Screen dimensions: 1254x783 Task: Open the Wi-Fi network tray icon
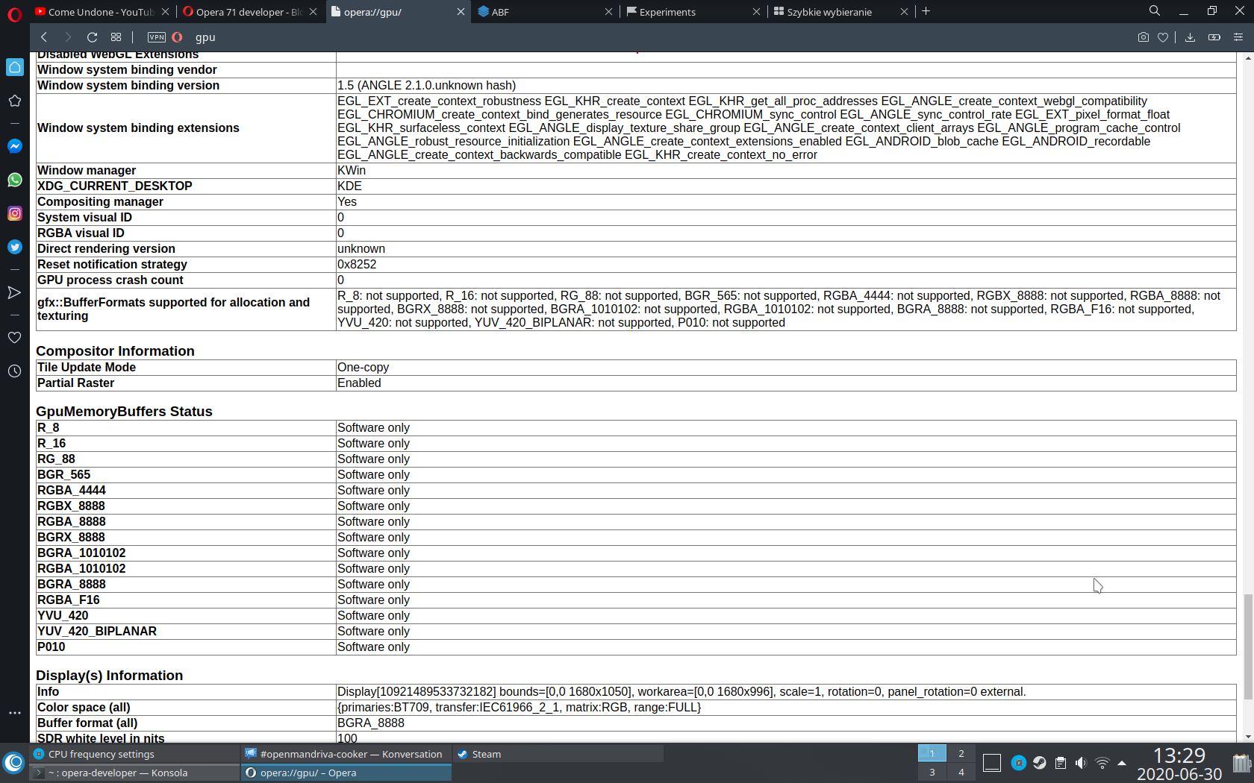point(1102,763)
